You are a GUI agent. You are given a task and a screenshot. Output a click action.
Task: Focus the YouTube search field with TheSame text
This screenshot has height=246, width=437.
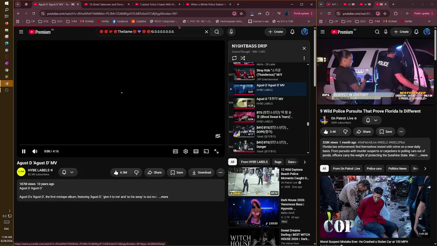[x=150, y=32]
